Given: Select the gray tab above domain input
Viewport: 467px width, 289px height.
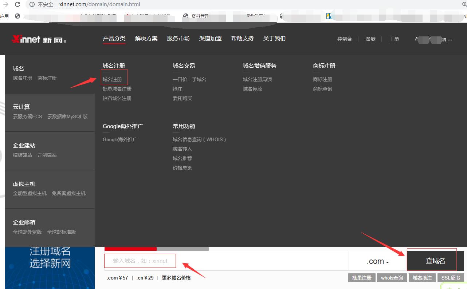Looking at the screenshot, I should (183, 249).
